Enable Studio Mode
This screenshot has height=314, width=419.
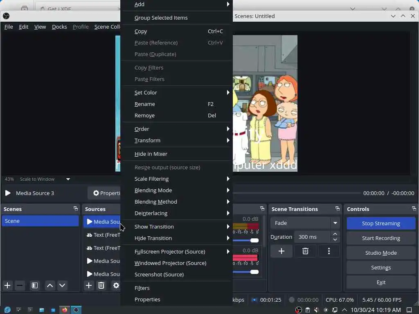click(x=381, y=253)
